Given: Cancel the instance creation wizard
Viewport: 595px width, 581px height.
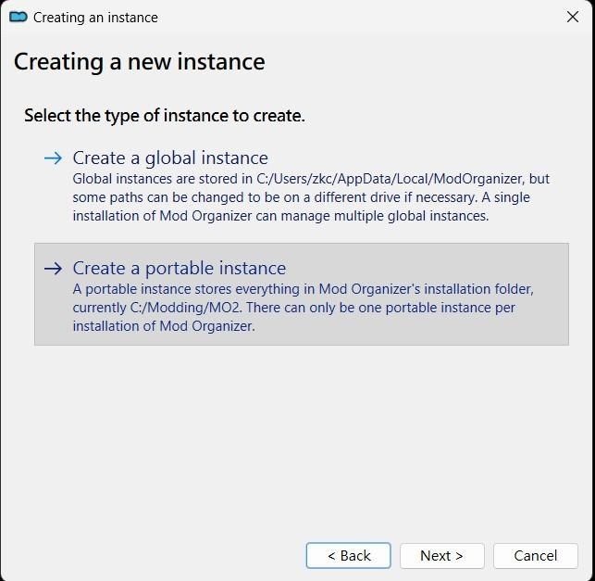Looking at the screenshot, I should [x=535, y=555].
